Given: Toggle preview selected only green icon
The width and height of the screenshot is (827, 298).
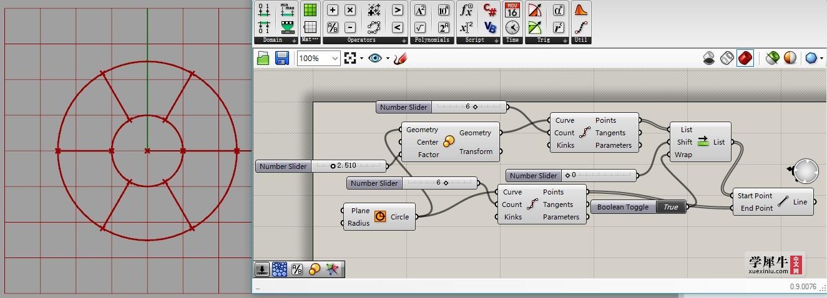Looking at the screenshot, I should click(773, 59).
